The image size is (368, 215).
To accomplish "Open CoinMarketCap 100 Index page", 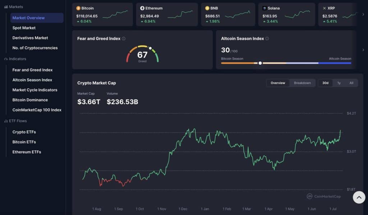I will tap(37, 110).
